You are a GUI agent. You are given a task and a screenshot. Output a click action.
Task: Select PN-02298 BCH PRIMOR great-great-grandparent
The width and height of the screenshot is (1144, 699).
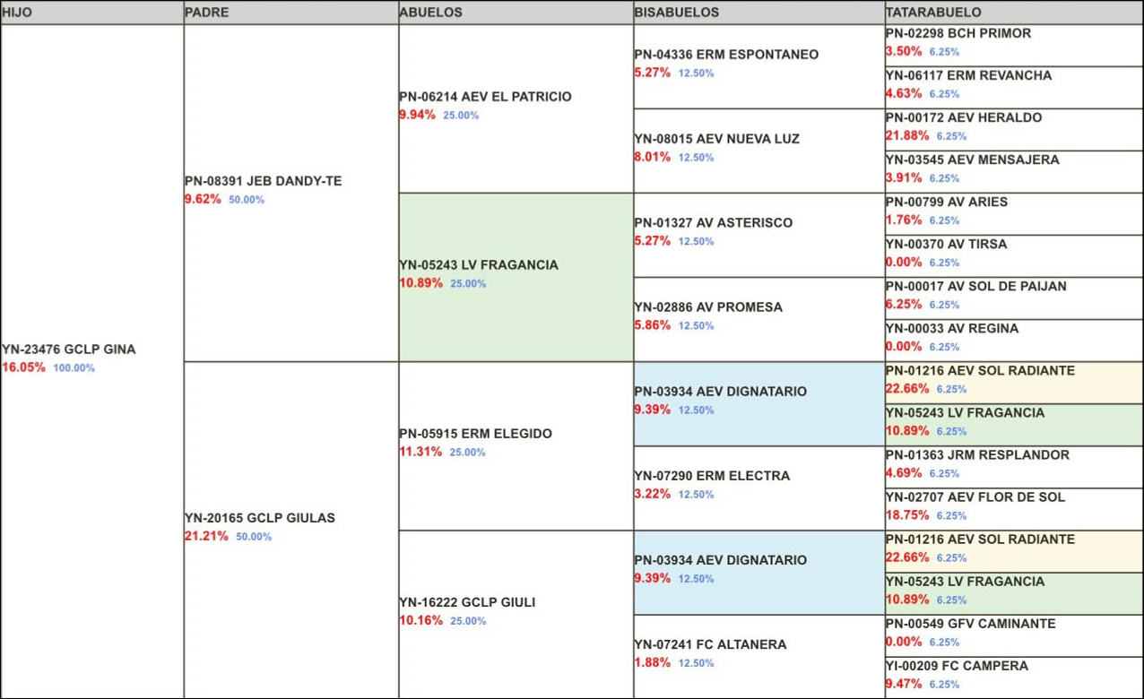1014,46
